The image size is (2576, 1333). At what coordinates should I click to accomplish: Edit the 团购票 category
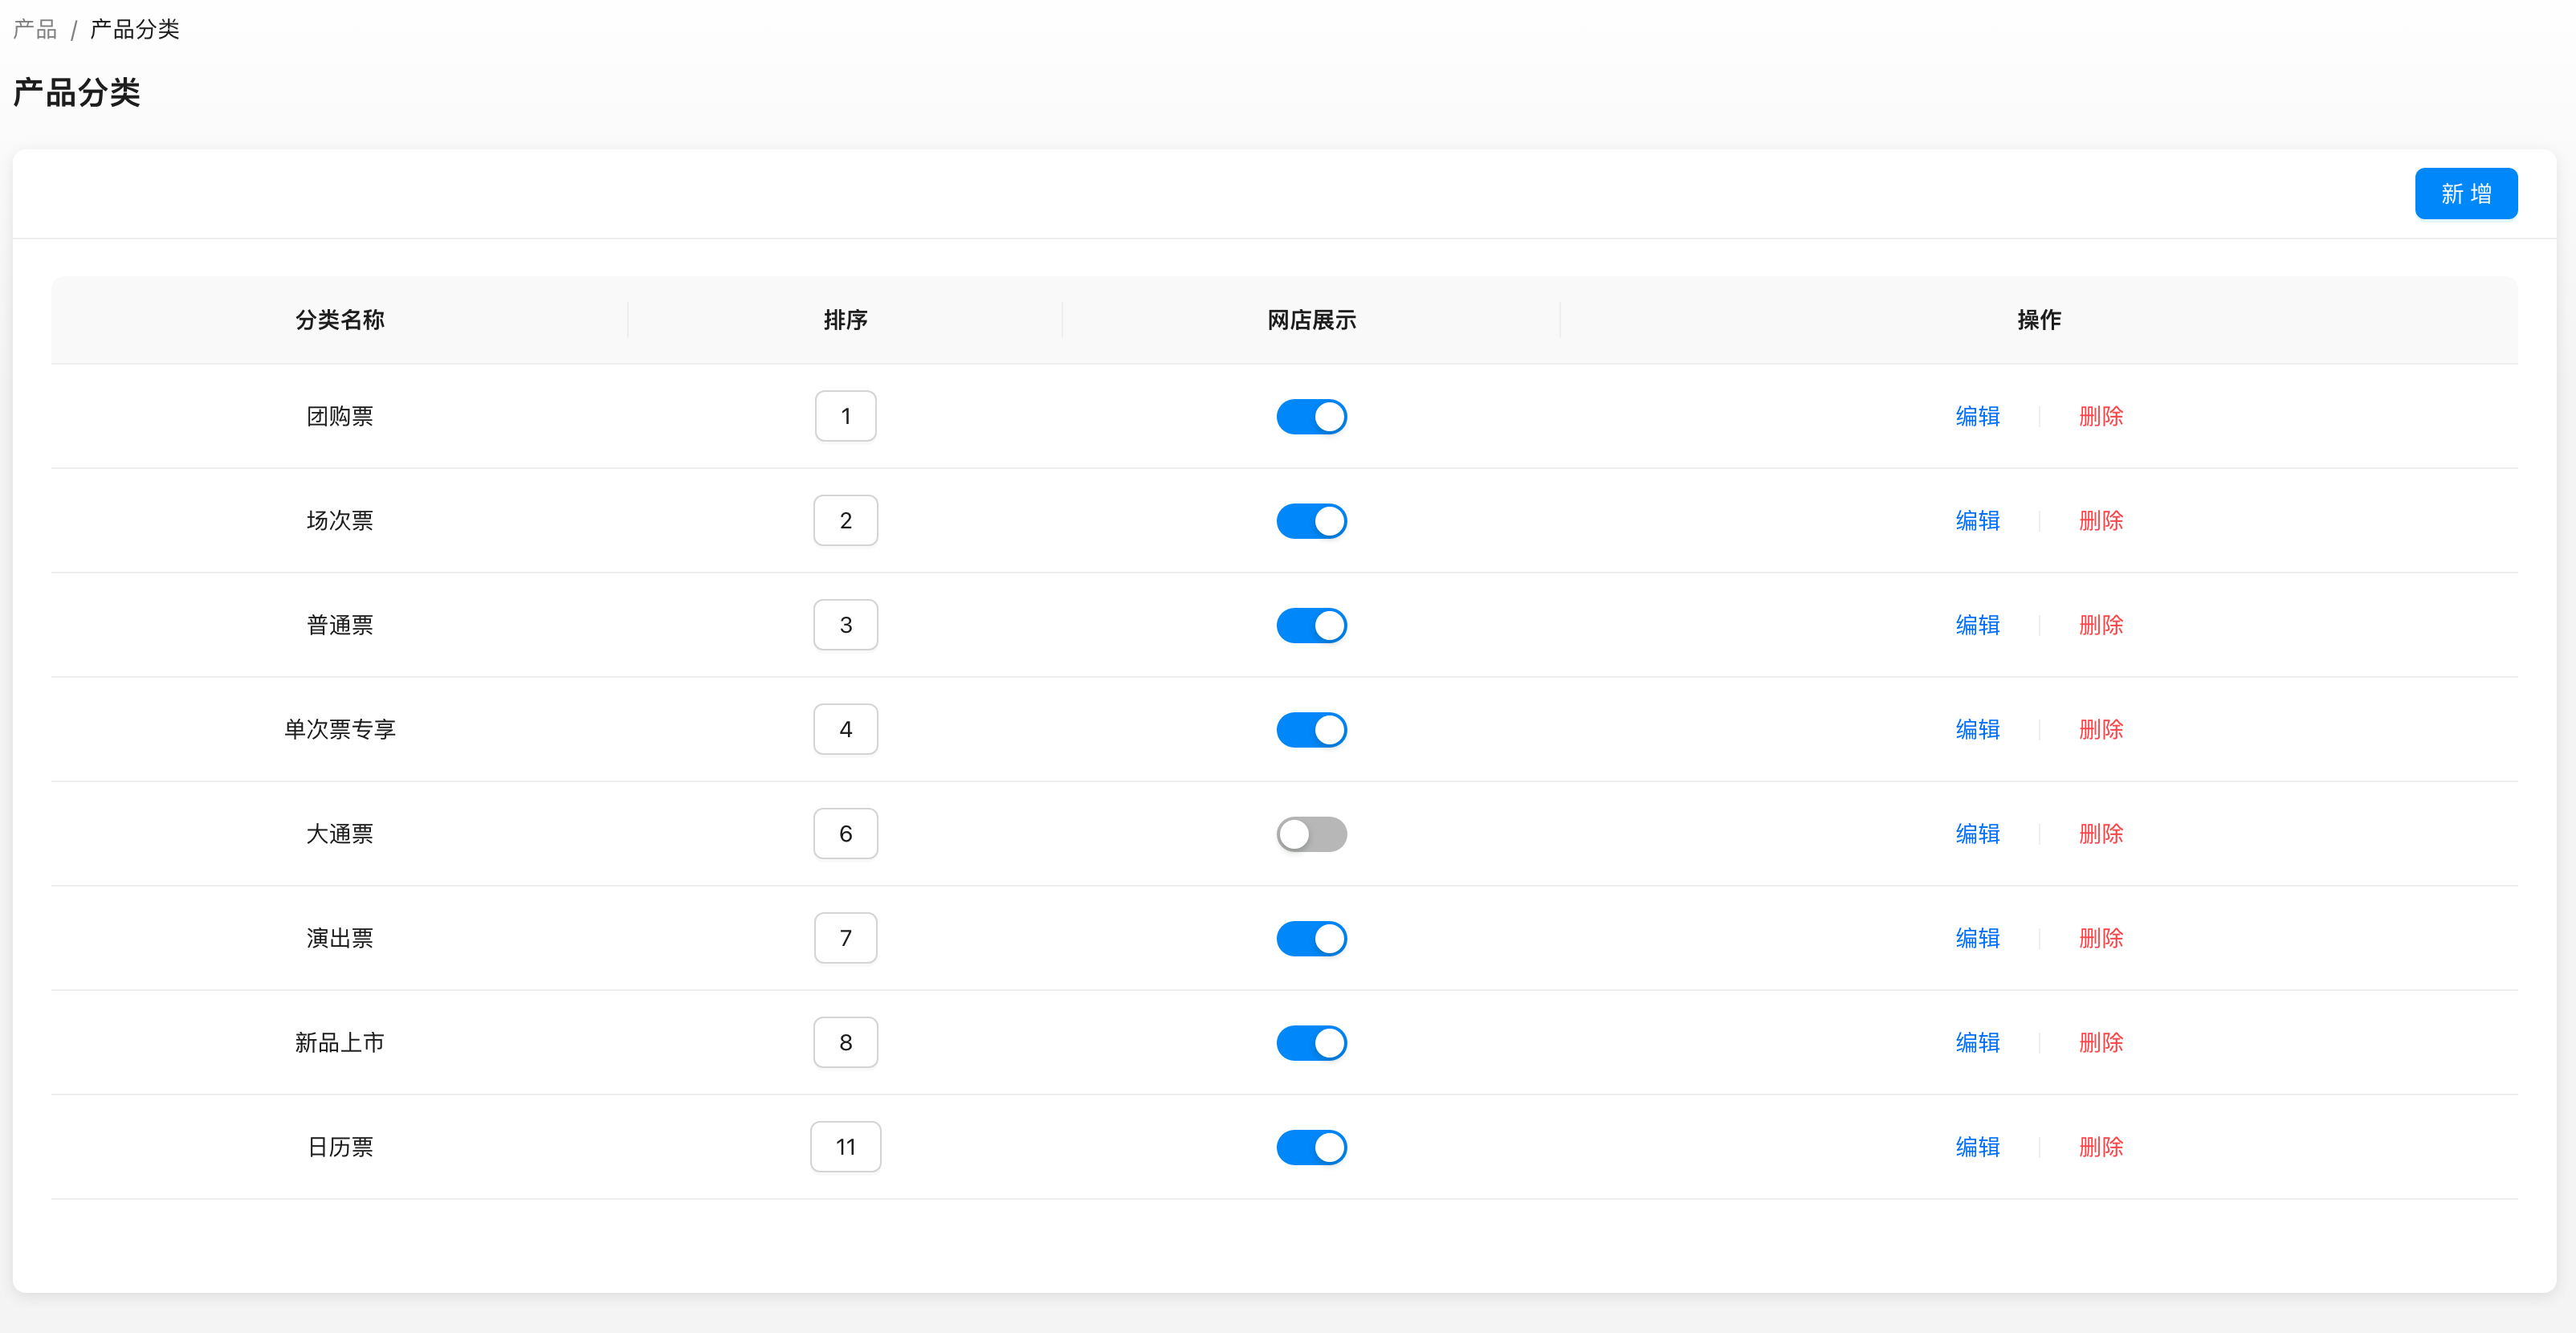coord(1977,416)
